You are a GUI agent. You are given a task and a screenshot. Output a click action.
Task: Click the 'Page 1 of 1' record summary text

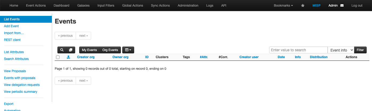[111, 69]
